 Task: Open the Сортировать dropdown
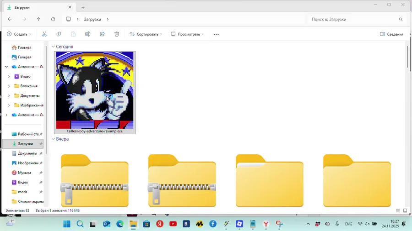click(x=146, y=34)
